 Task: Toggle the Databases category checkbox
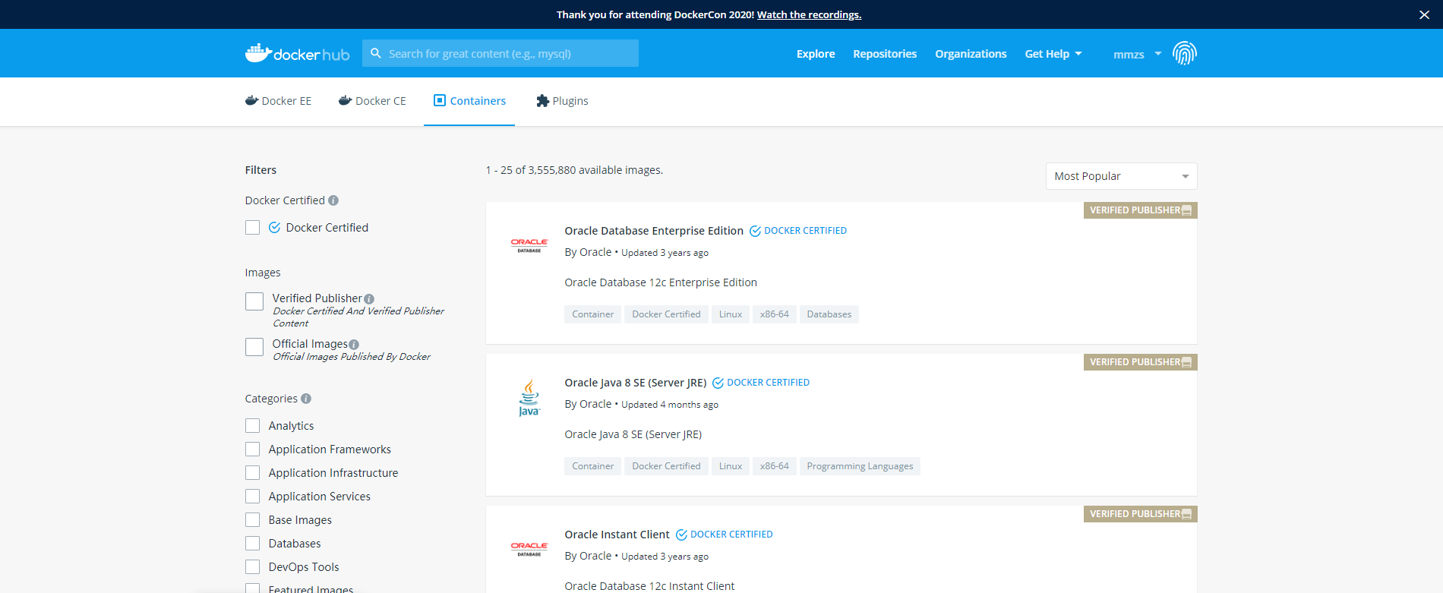click(x=253, y=544)
